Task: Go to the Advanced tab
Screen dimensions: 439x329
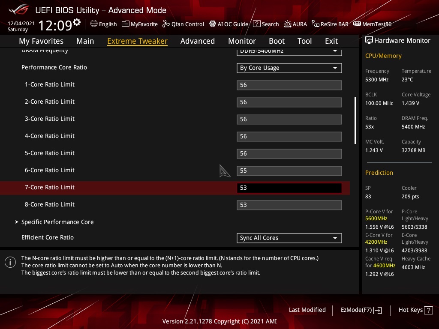Action: click(198, 41)
